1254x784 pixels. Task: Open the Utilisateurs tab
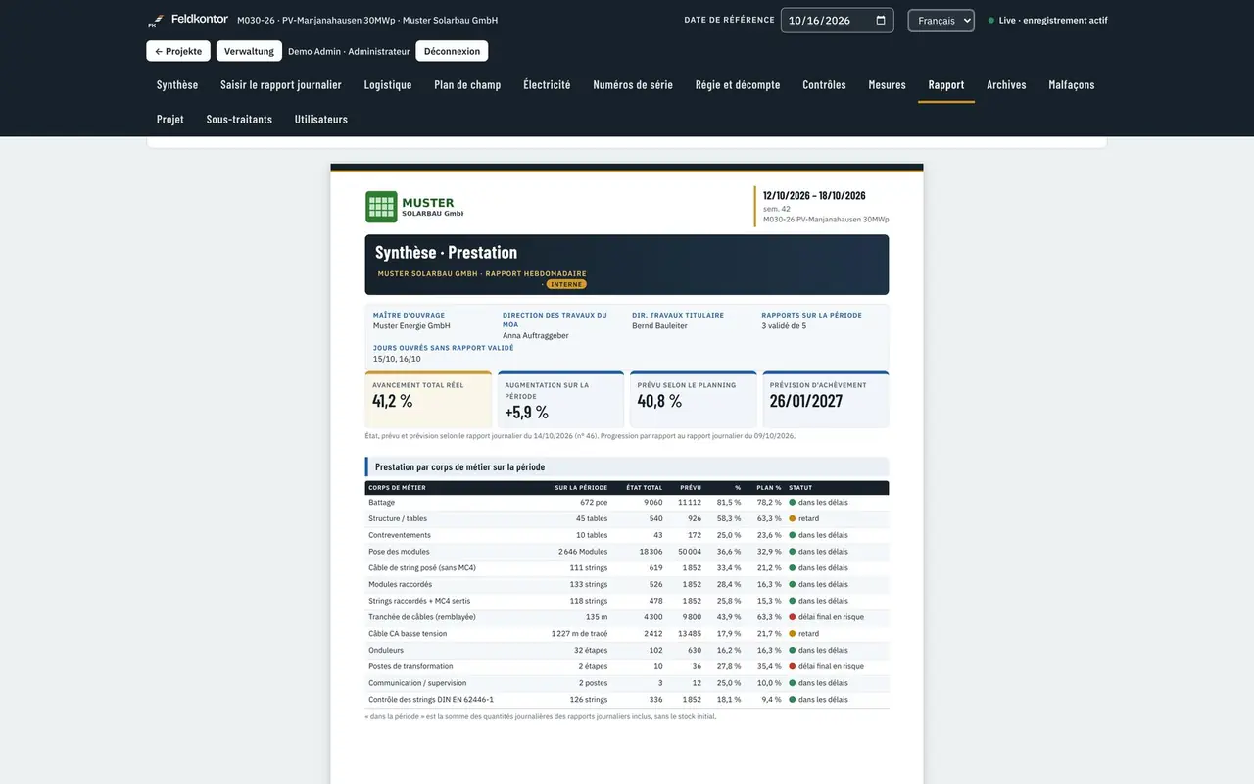(321, 120)
